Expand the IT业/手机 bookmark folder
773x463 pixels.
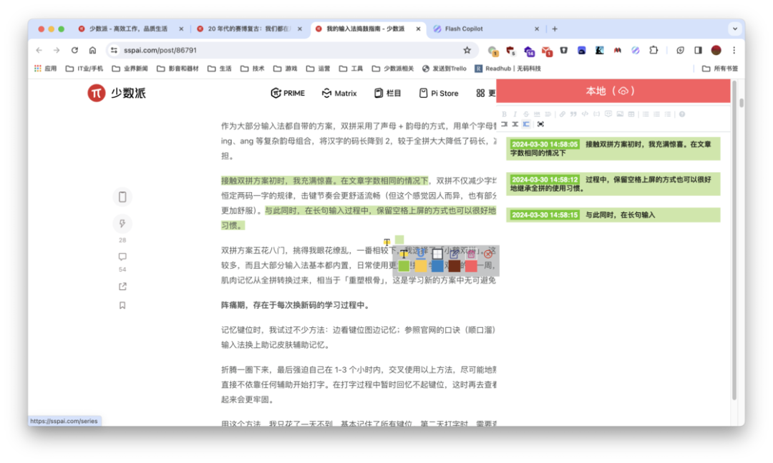point(84,69)
